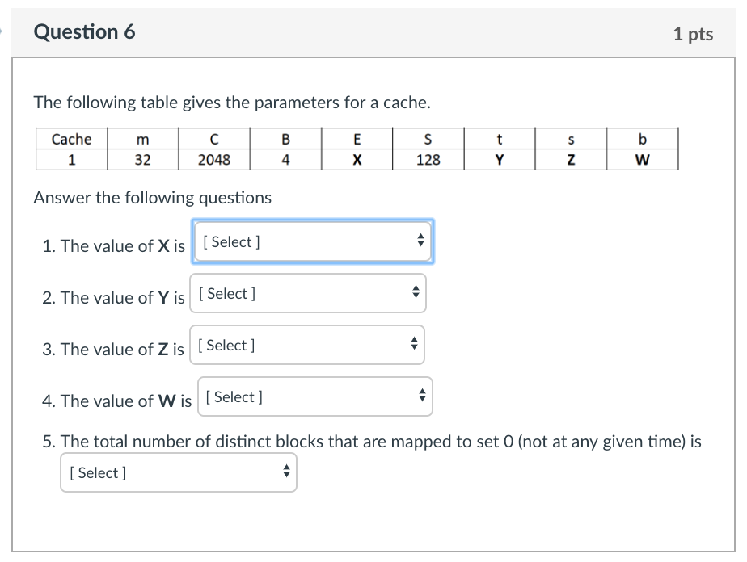
Task: Click the 1 pts label
Action: [693, 34]
